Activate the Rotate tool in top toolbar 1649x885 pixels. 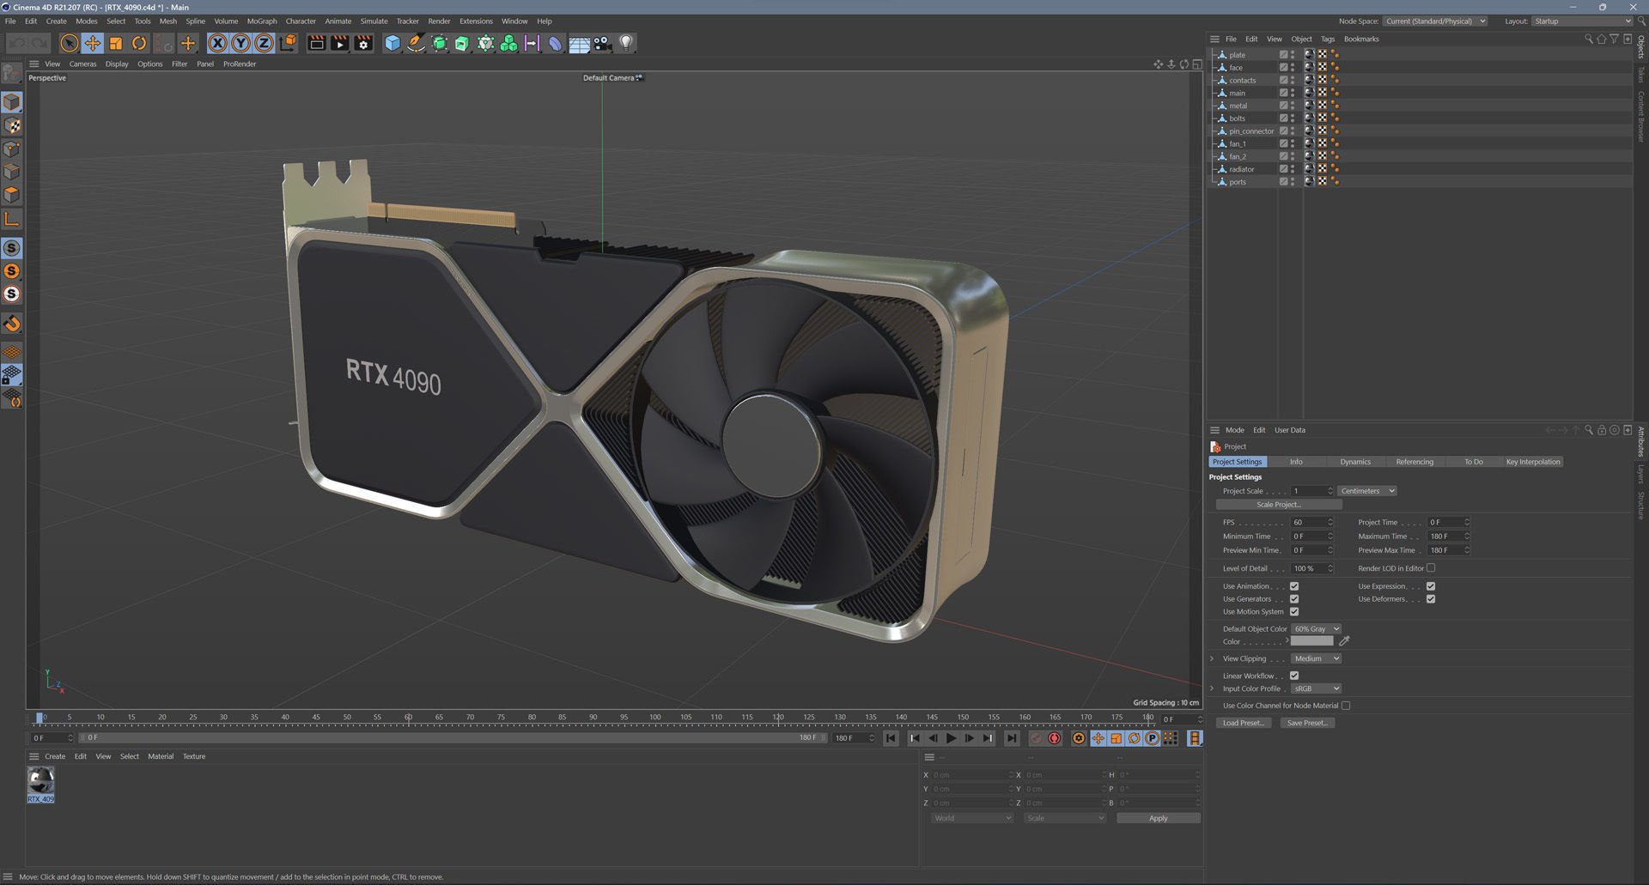point(139,43)
